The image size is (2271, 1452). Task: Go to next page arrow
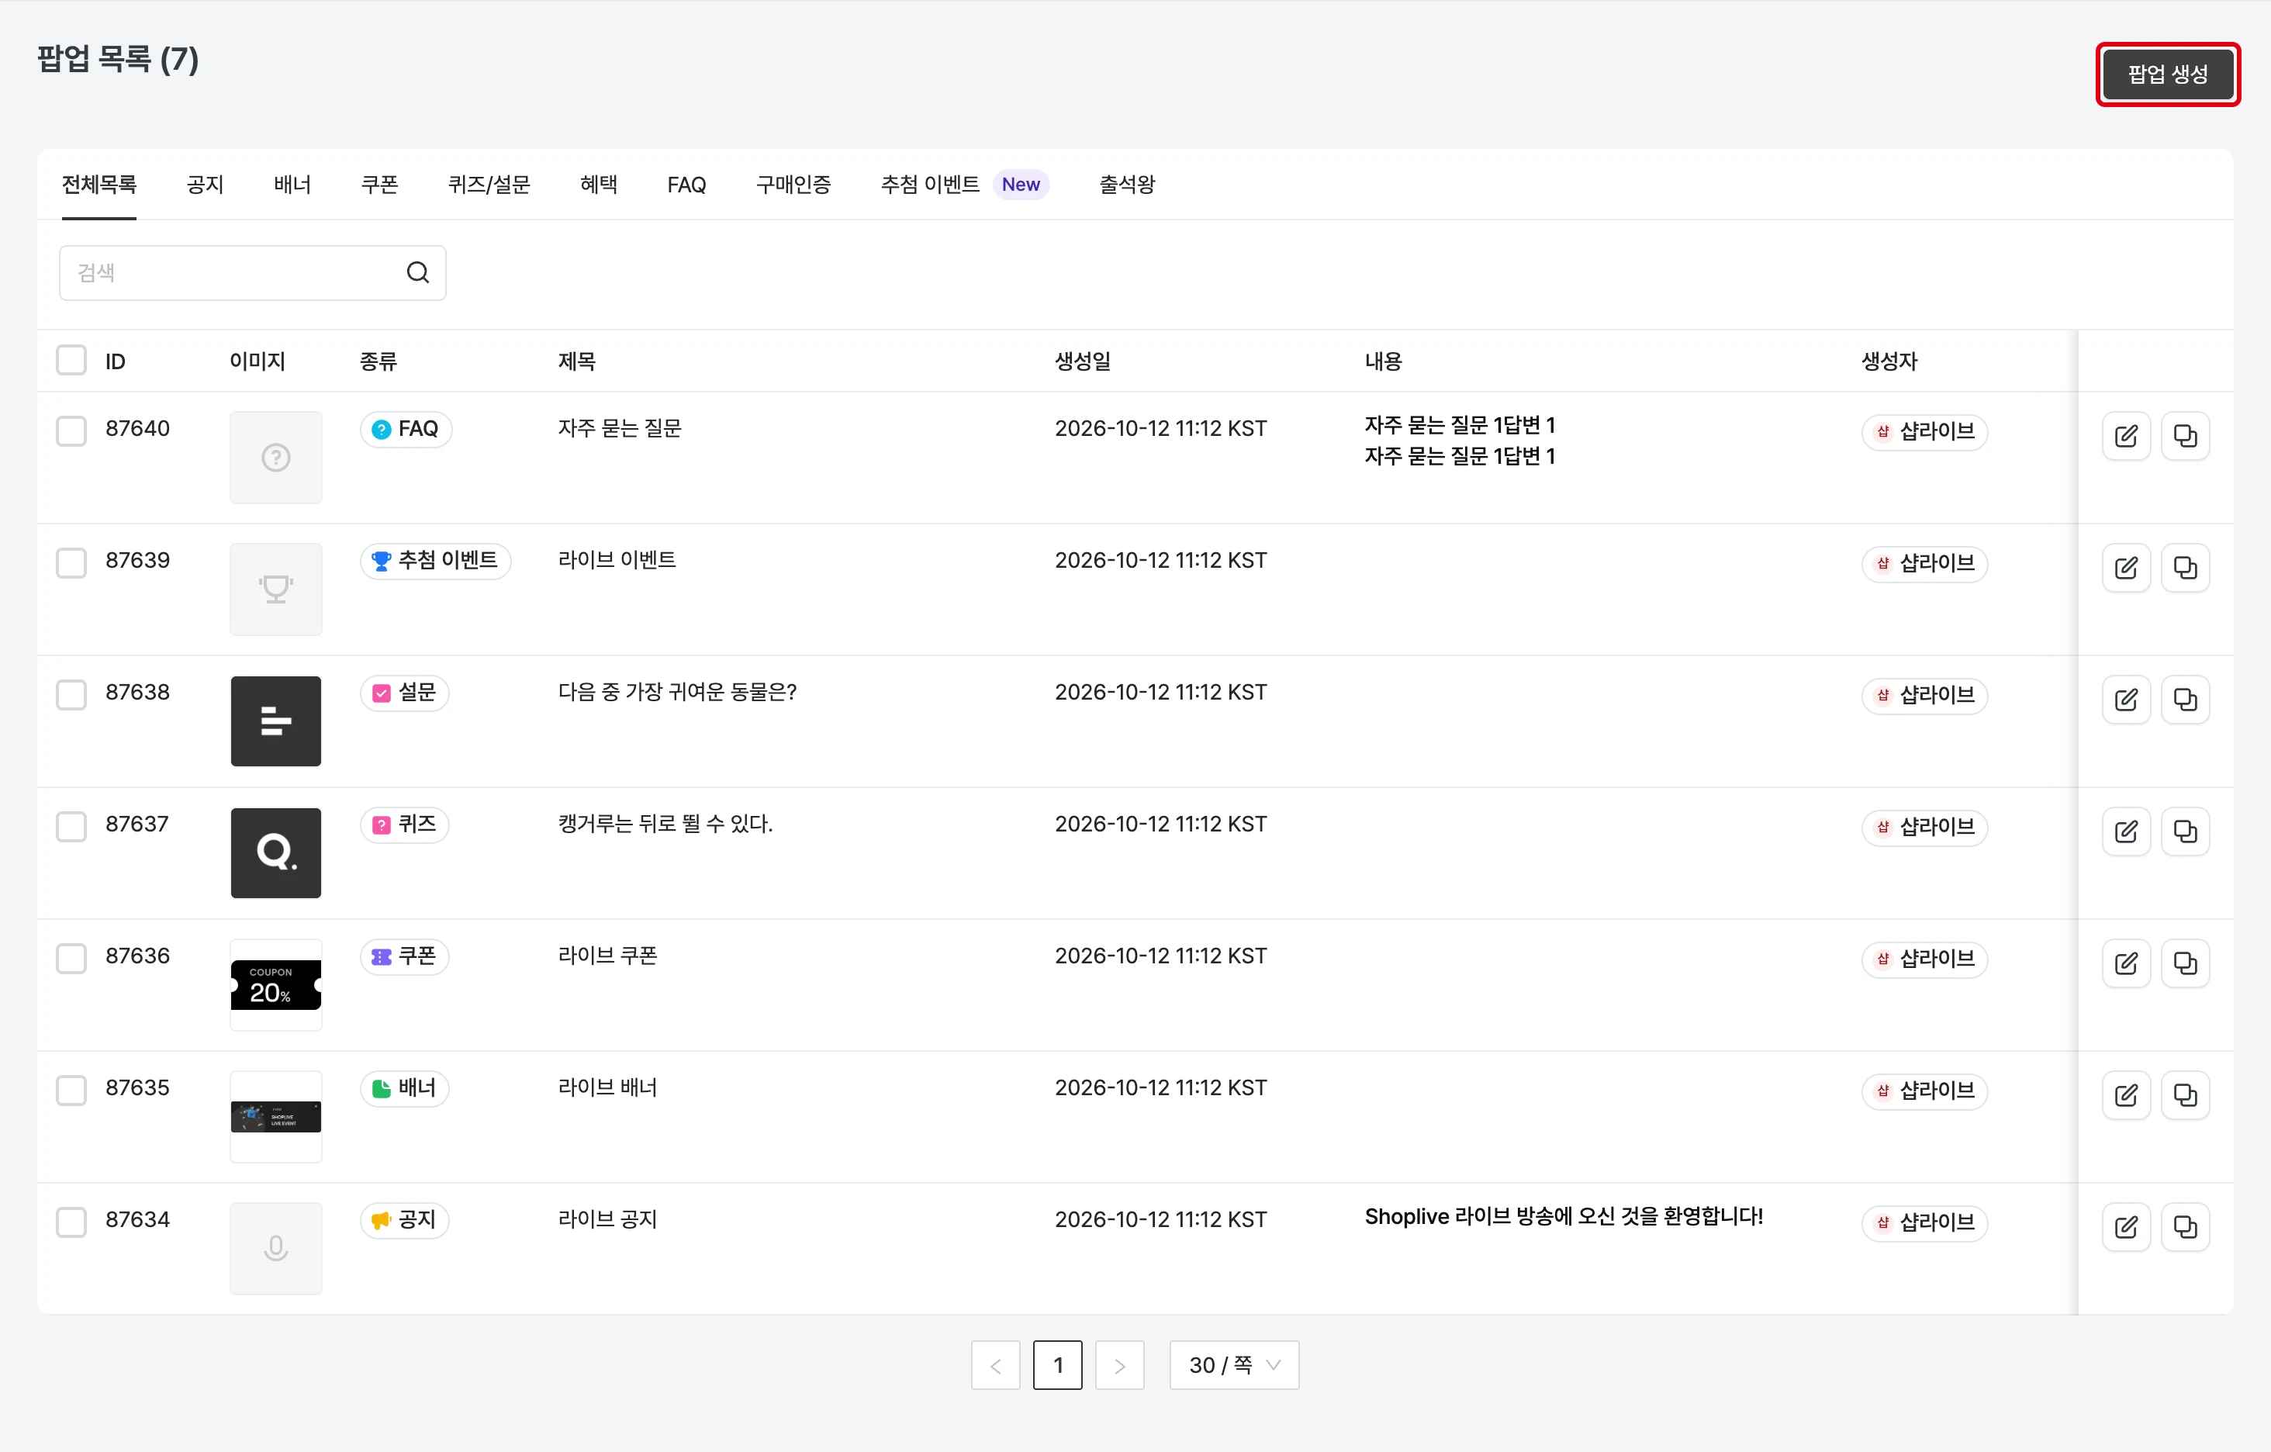tap(1119, 1365)
